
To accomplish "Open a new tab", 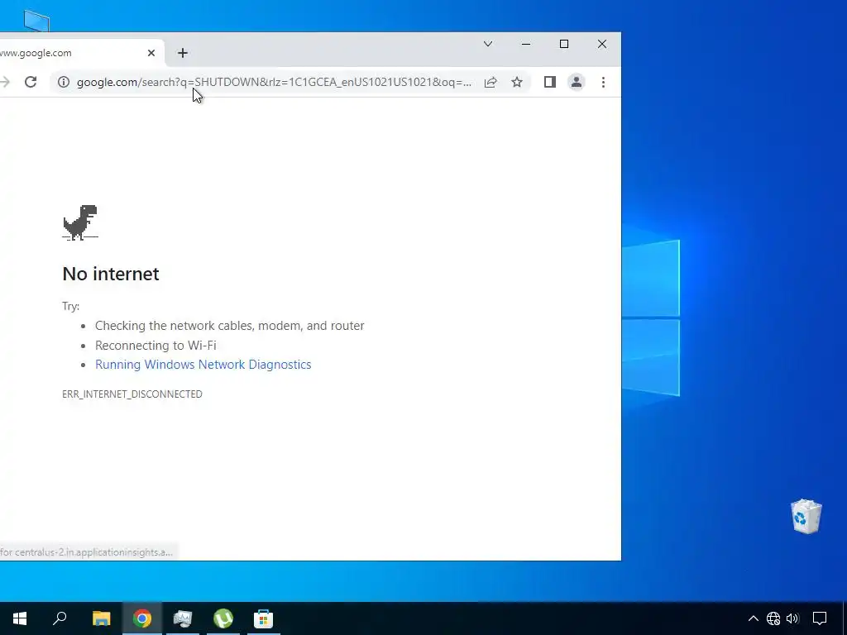I will [x=183, y=53].
